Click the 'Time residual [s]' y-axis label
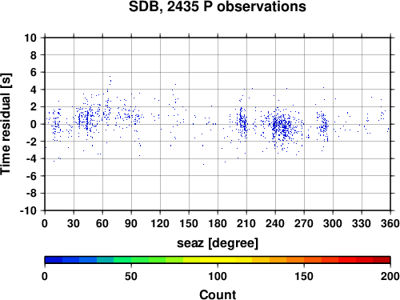 click(6, 124)
